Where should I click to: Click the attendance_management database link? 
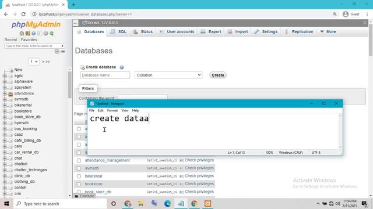(x=107, y=160)
